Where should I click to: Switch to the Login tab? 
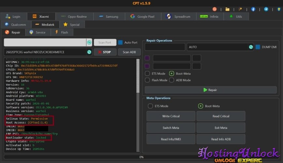point(14,16)
